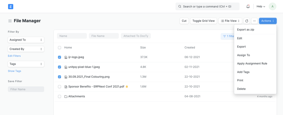
Task: Click the ERPNext home logo icon
Action: pos(11,7)
